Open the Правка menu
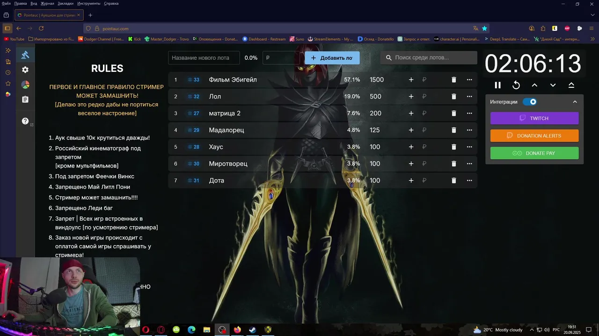This screenshot has width=599, height=336. [21, 3]
